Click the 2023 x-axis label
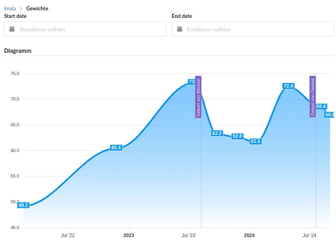The width and height of the screenshot is (336, 243). (x=129, y=235)
